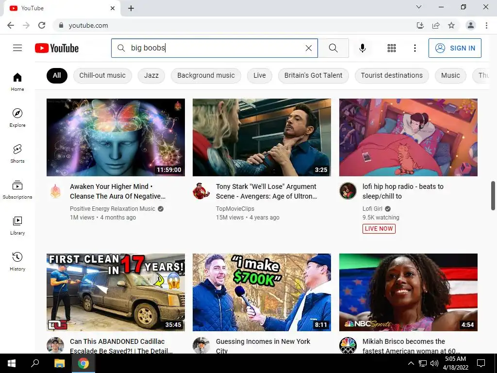Open File Explorer from the taskbar
Screen dimensions: 497x373
click(x=59, y=363)
